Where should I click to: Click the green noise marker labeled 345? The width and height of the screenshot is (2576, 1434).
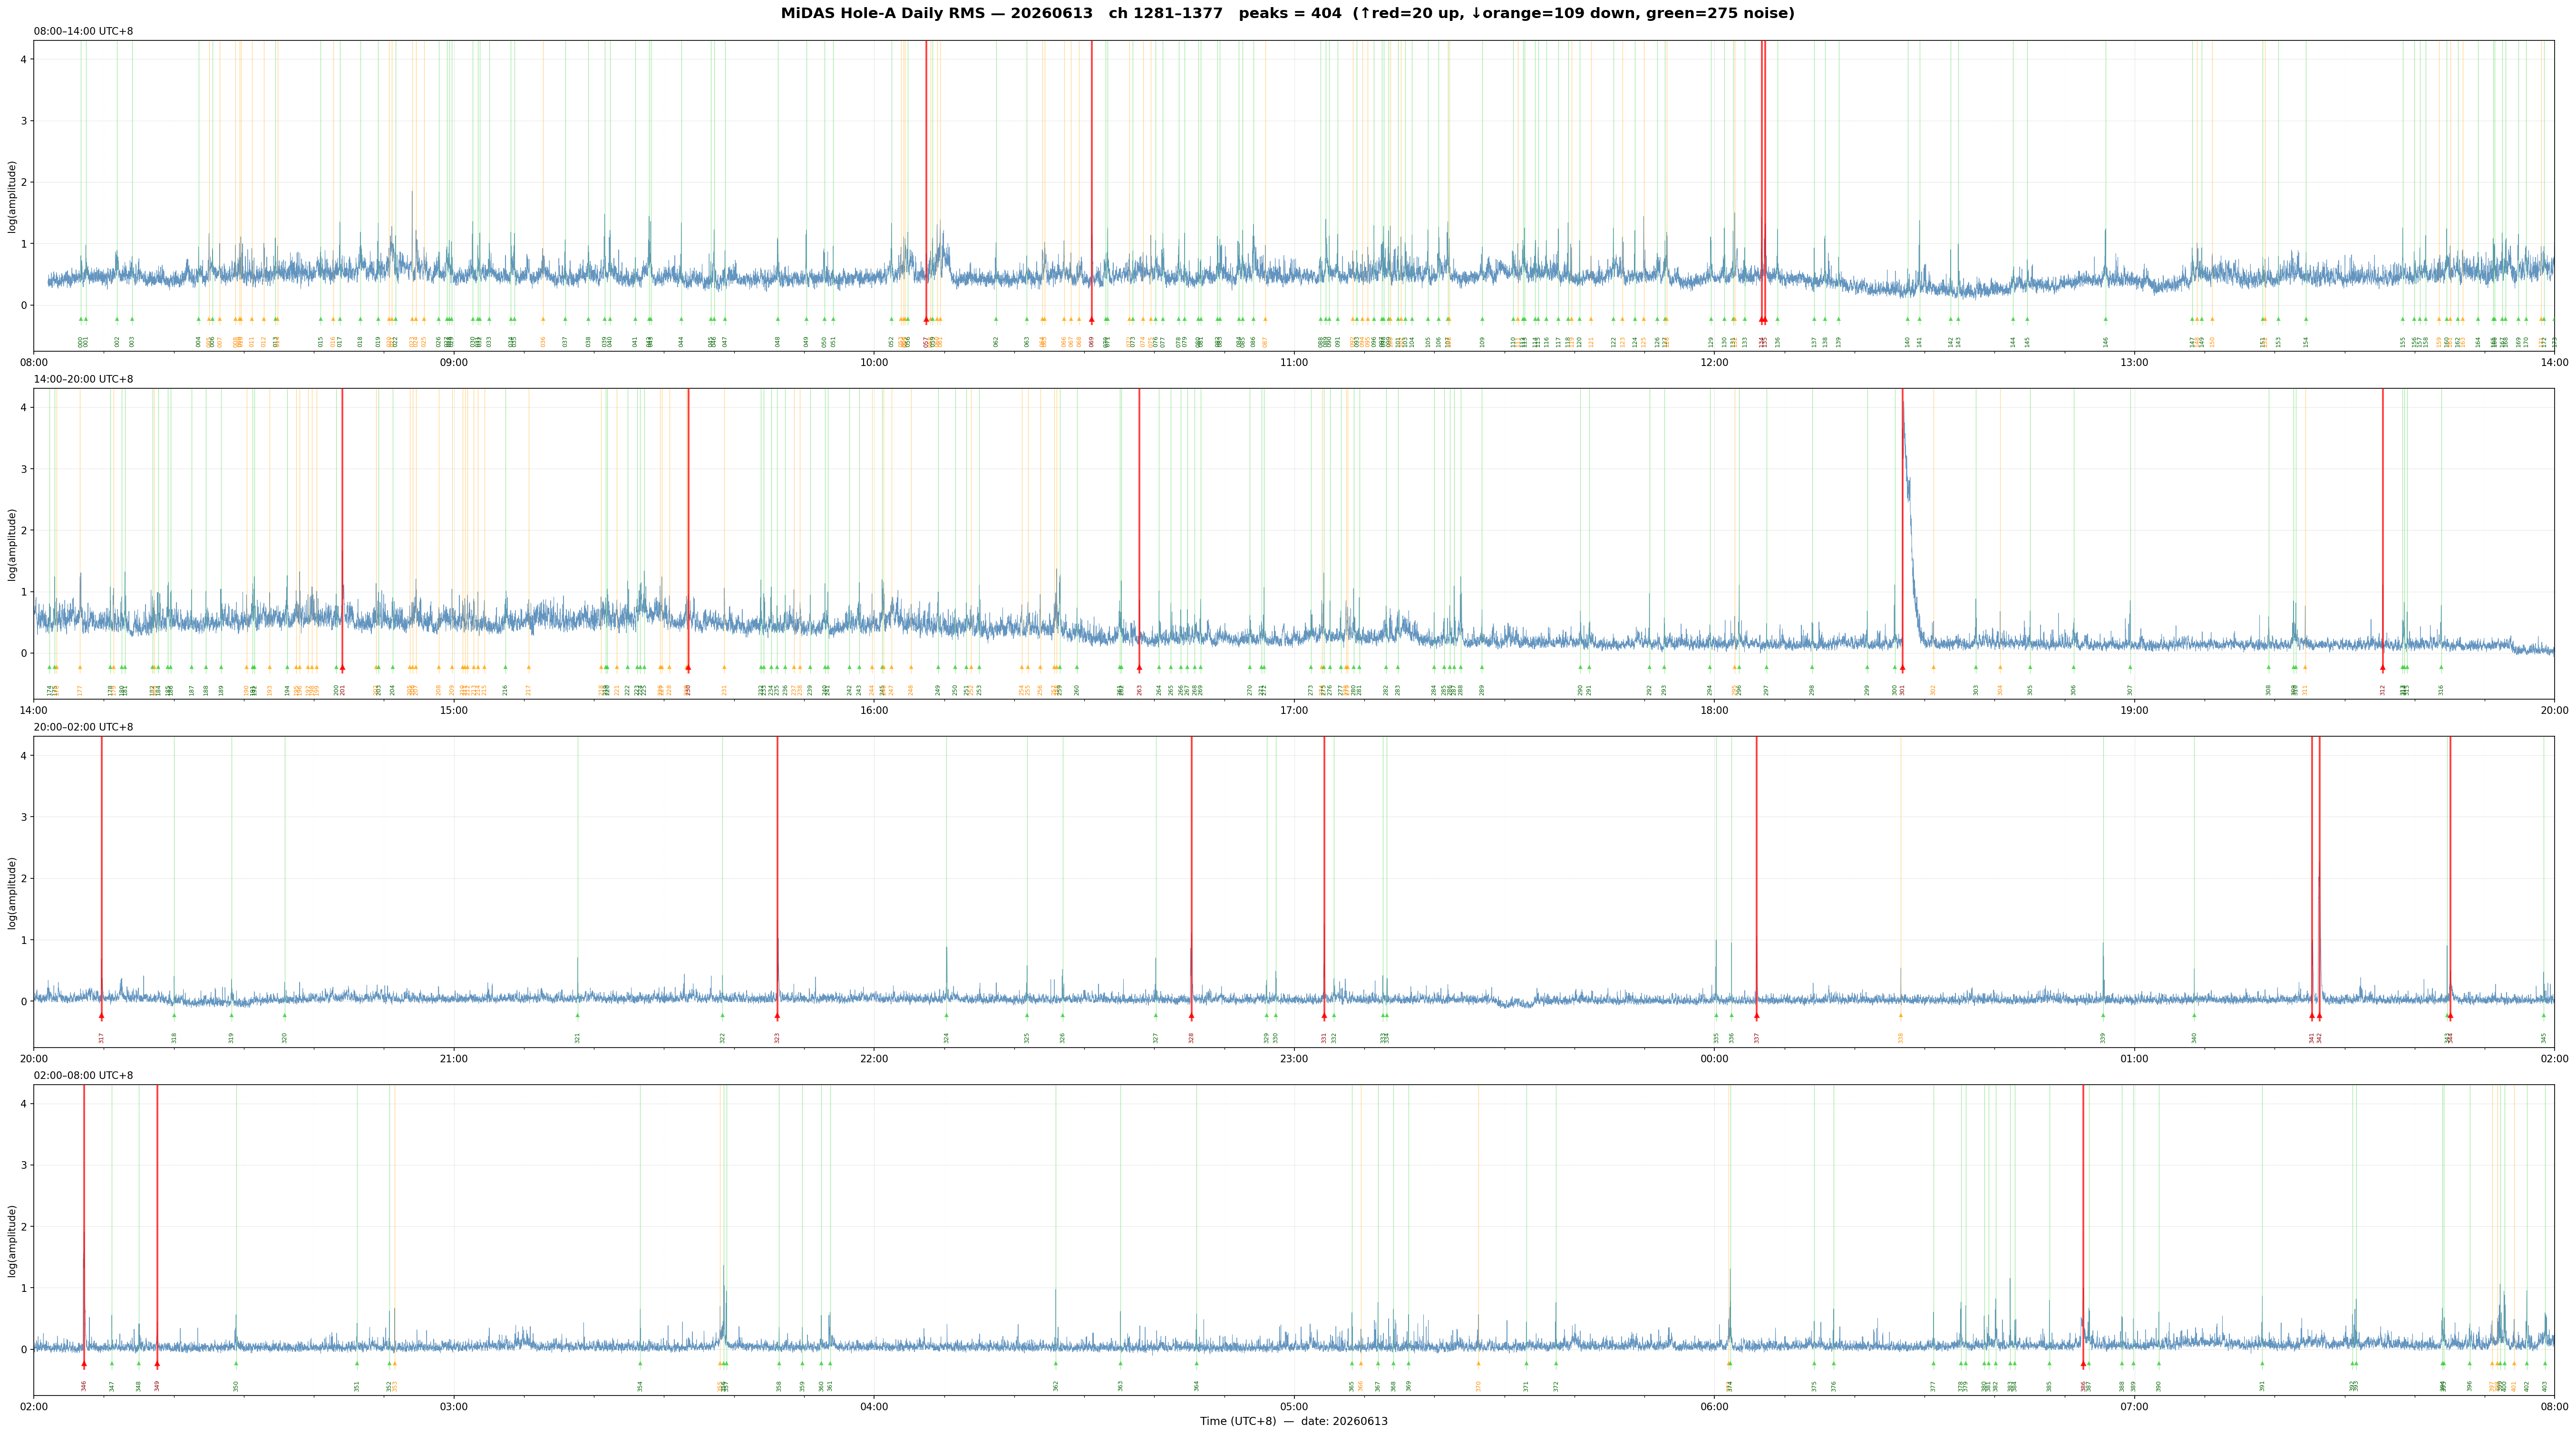point(2544,1015)
